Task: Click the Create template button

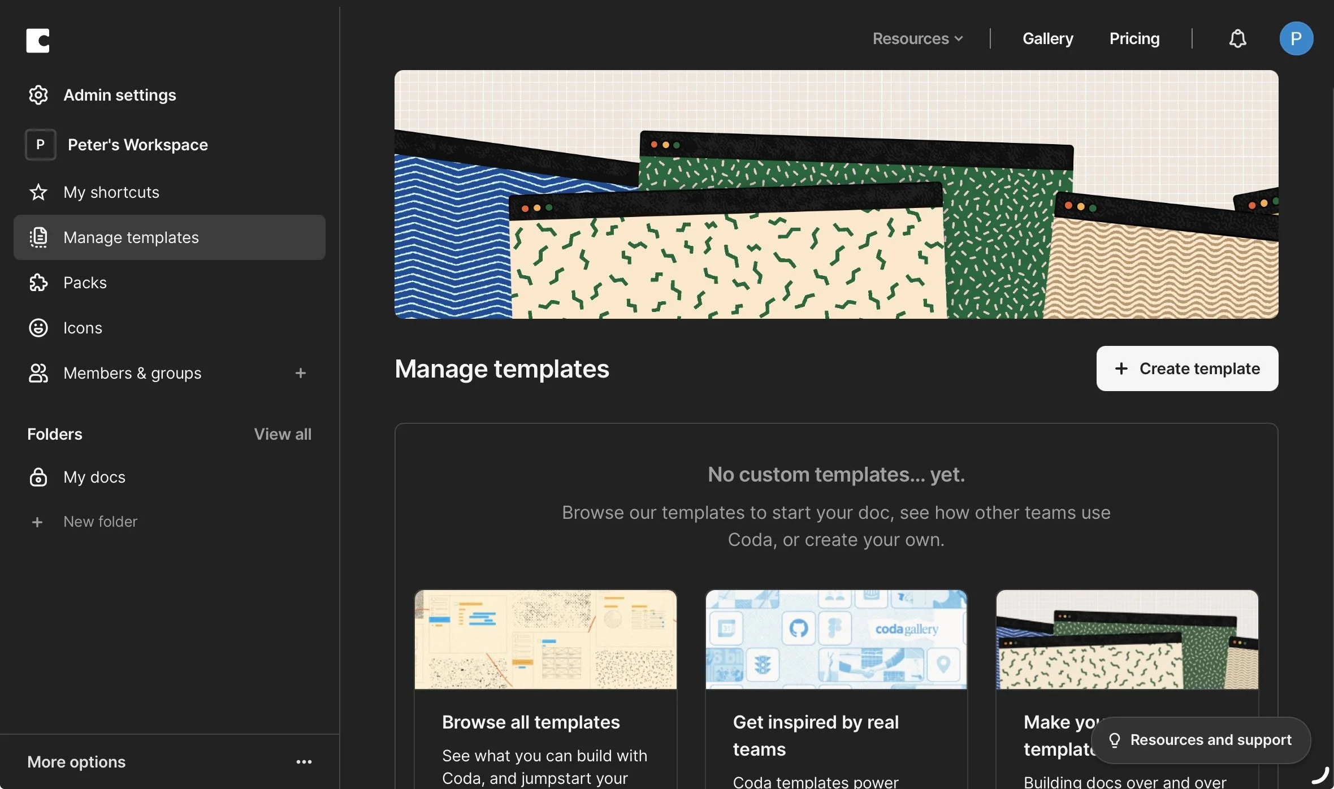Action: (1187, 369)
